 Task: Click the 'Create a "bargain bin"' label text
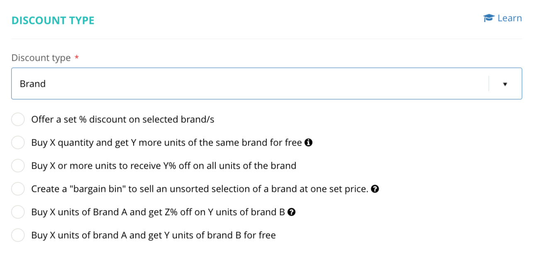tap(199, 189)
